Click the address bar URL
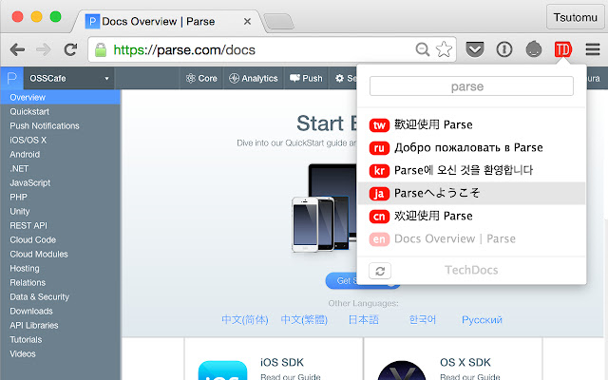 pyautogui.click(x=184, y=50)
